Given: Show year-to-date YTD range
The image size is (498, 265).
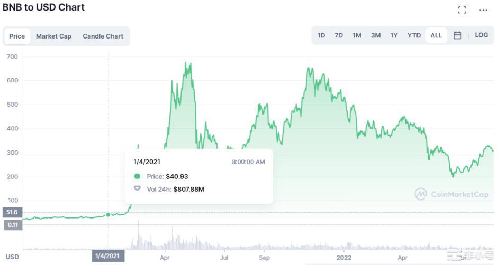Looking at the screenshot, I should 414,35.
